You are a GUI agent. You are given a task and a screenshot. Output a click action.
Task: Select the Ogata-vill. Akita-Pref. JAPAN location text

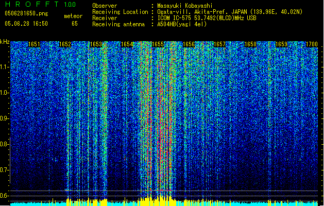click(x=230, y=12)
